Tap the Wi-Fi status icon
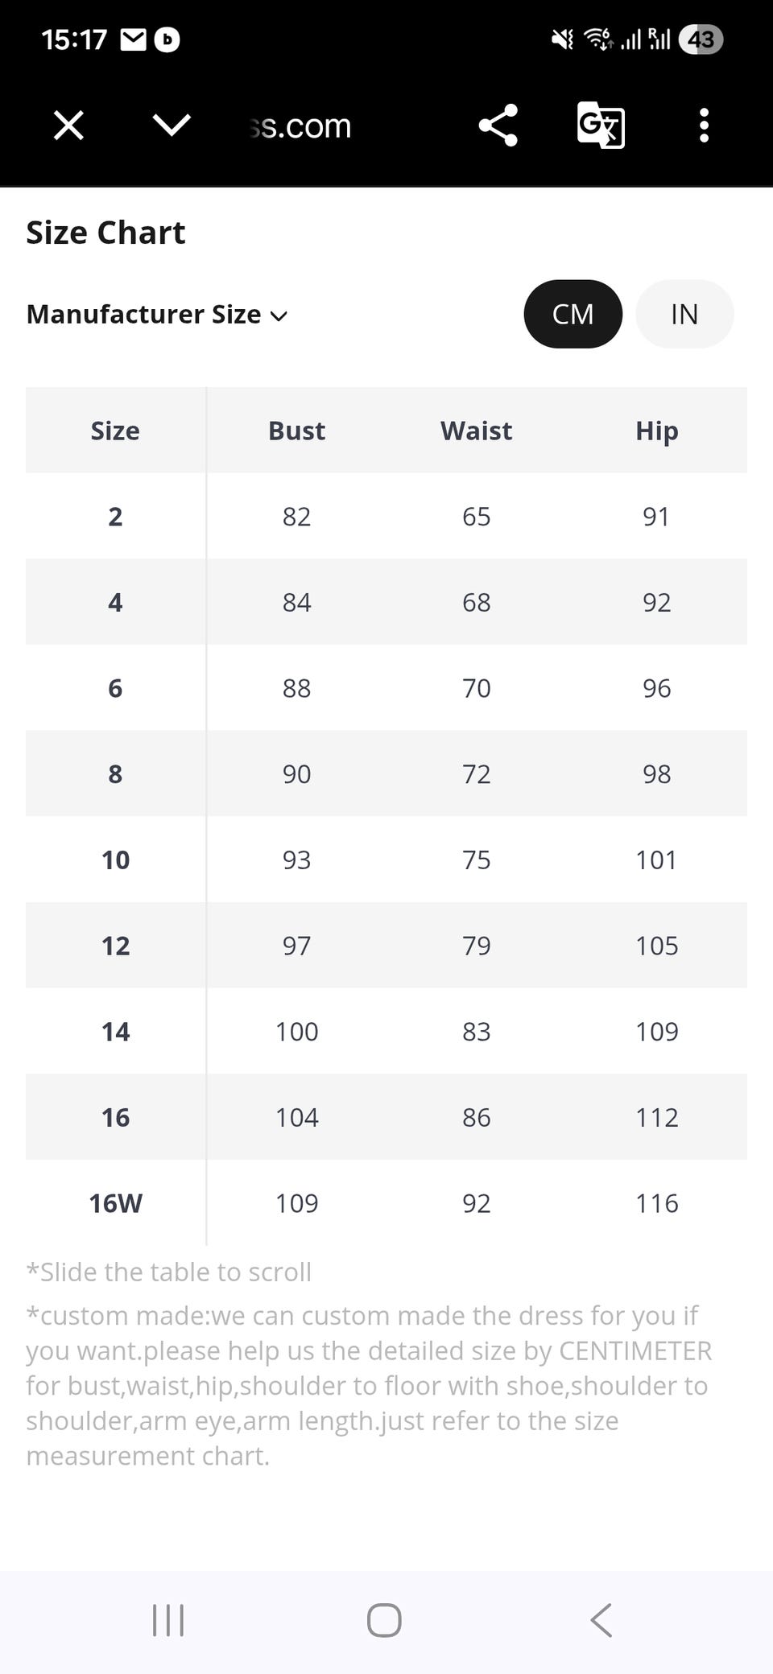Screen dimensions: 773x1674 coord(598,39)
